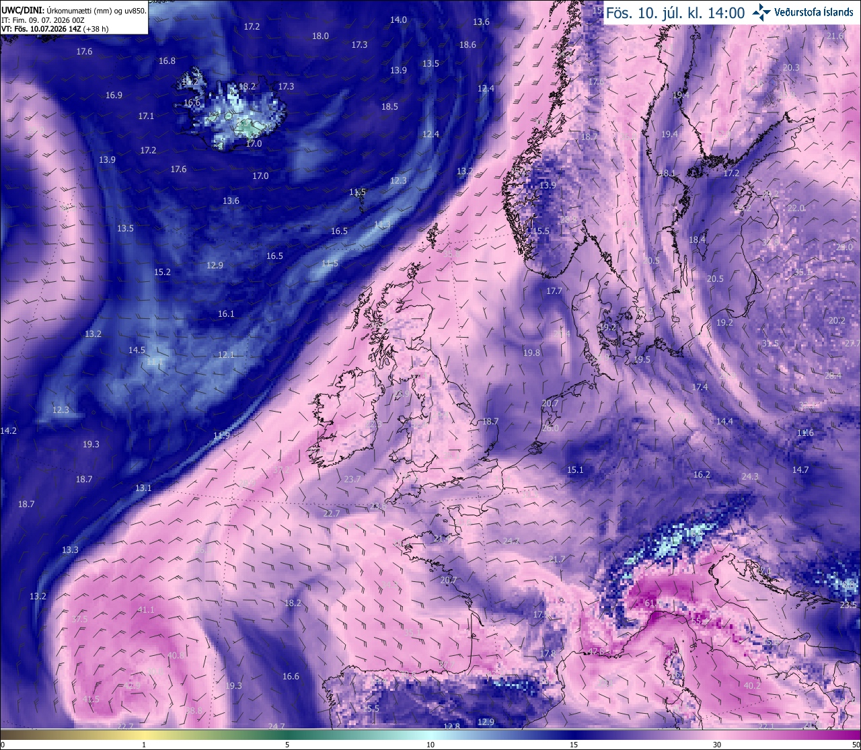
Task: Click the 19.8 value over the North Sea
Action: [x=531, y=352]
